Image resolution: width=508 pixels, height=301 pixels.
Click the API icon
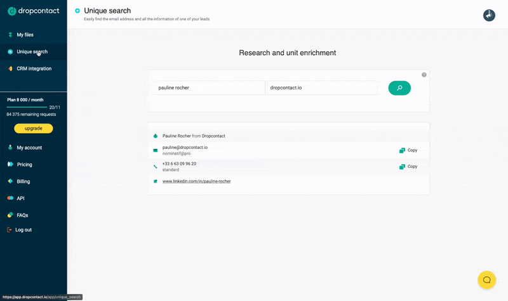point(10,198)
